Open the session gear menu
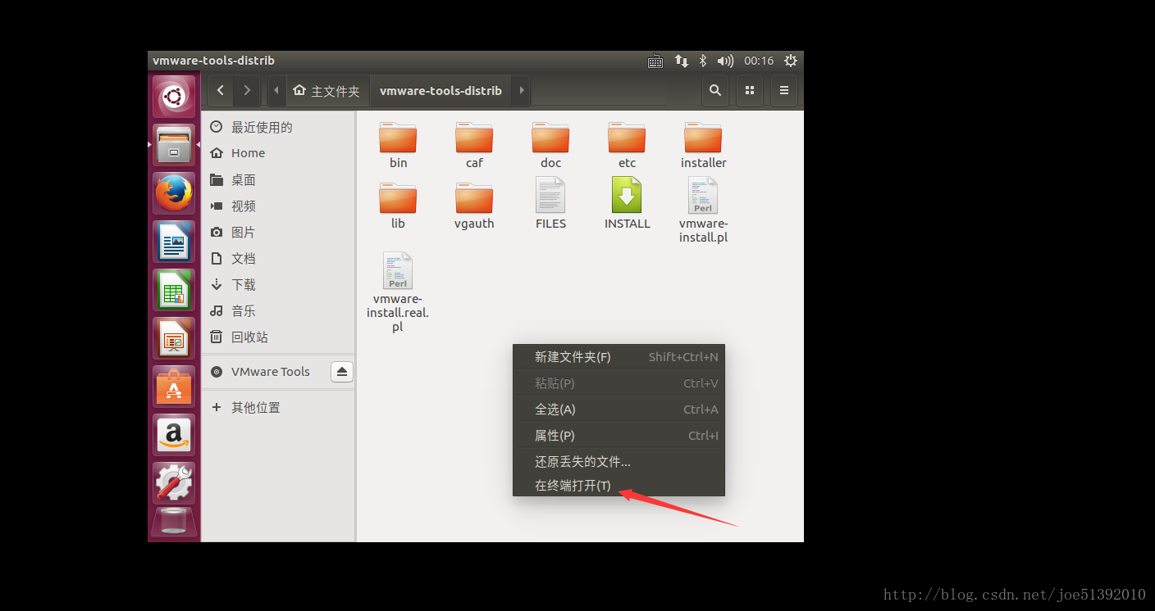Image resolution: width=1155 pixels, height=611 pixels. tap(790, 61)
